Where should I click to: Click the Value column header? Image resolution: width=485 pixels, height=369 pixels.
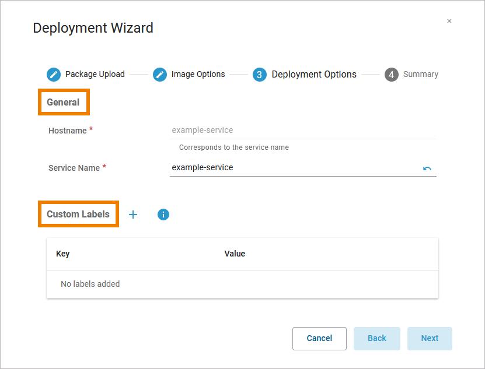[235, 254]
